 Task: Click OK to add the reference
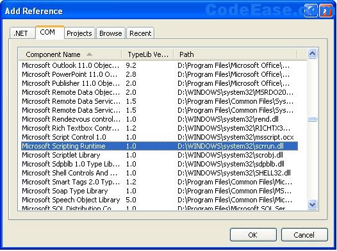coord(253,235)
